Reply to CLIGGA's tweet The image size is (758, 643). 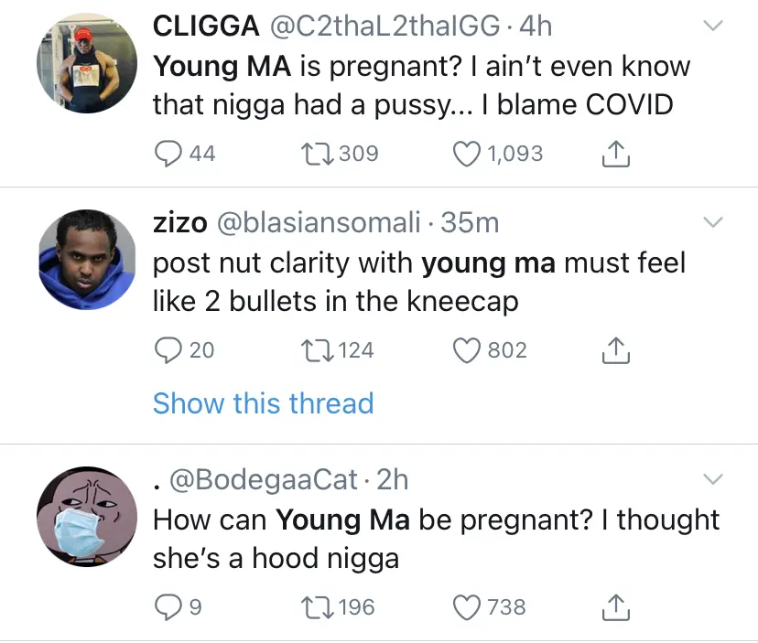[168, 154]
